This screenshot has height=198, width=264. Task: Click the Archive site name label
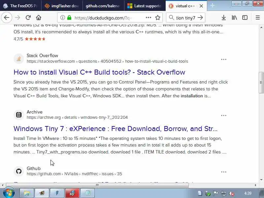[x=35, y=112]
